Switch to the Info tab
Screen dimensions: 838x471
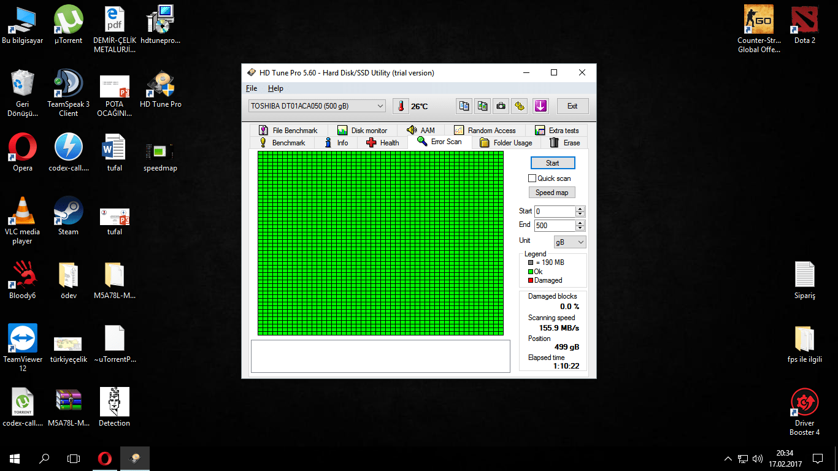click(x=336, y=143)
